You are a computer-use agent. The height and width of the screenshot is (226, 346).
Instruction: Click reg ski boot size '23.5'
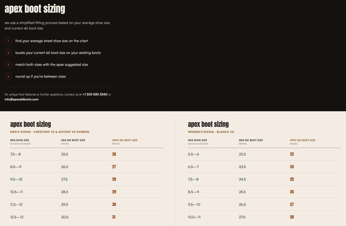tap(242, 167)
